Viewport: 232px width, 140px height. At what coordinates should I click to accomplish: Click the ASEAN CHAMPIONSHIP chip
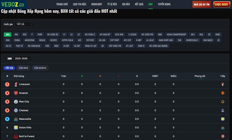tap(176, 34)
